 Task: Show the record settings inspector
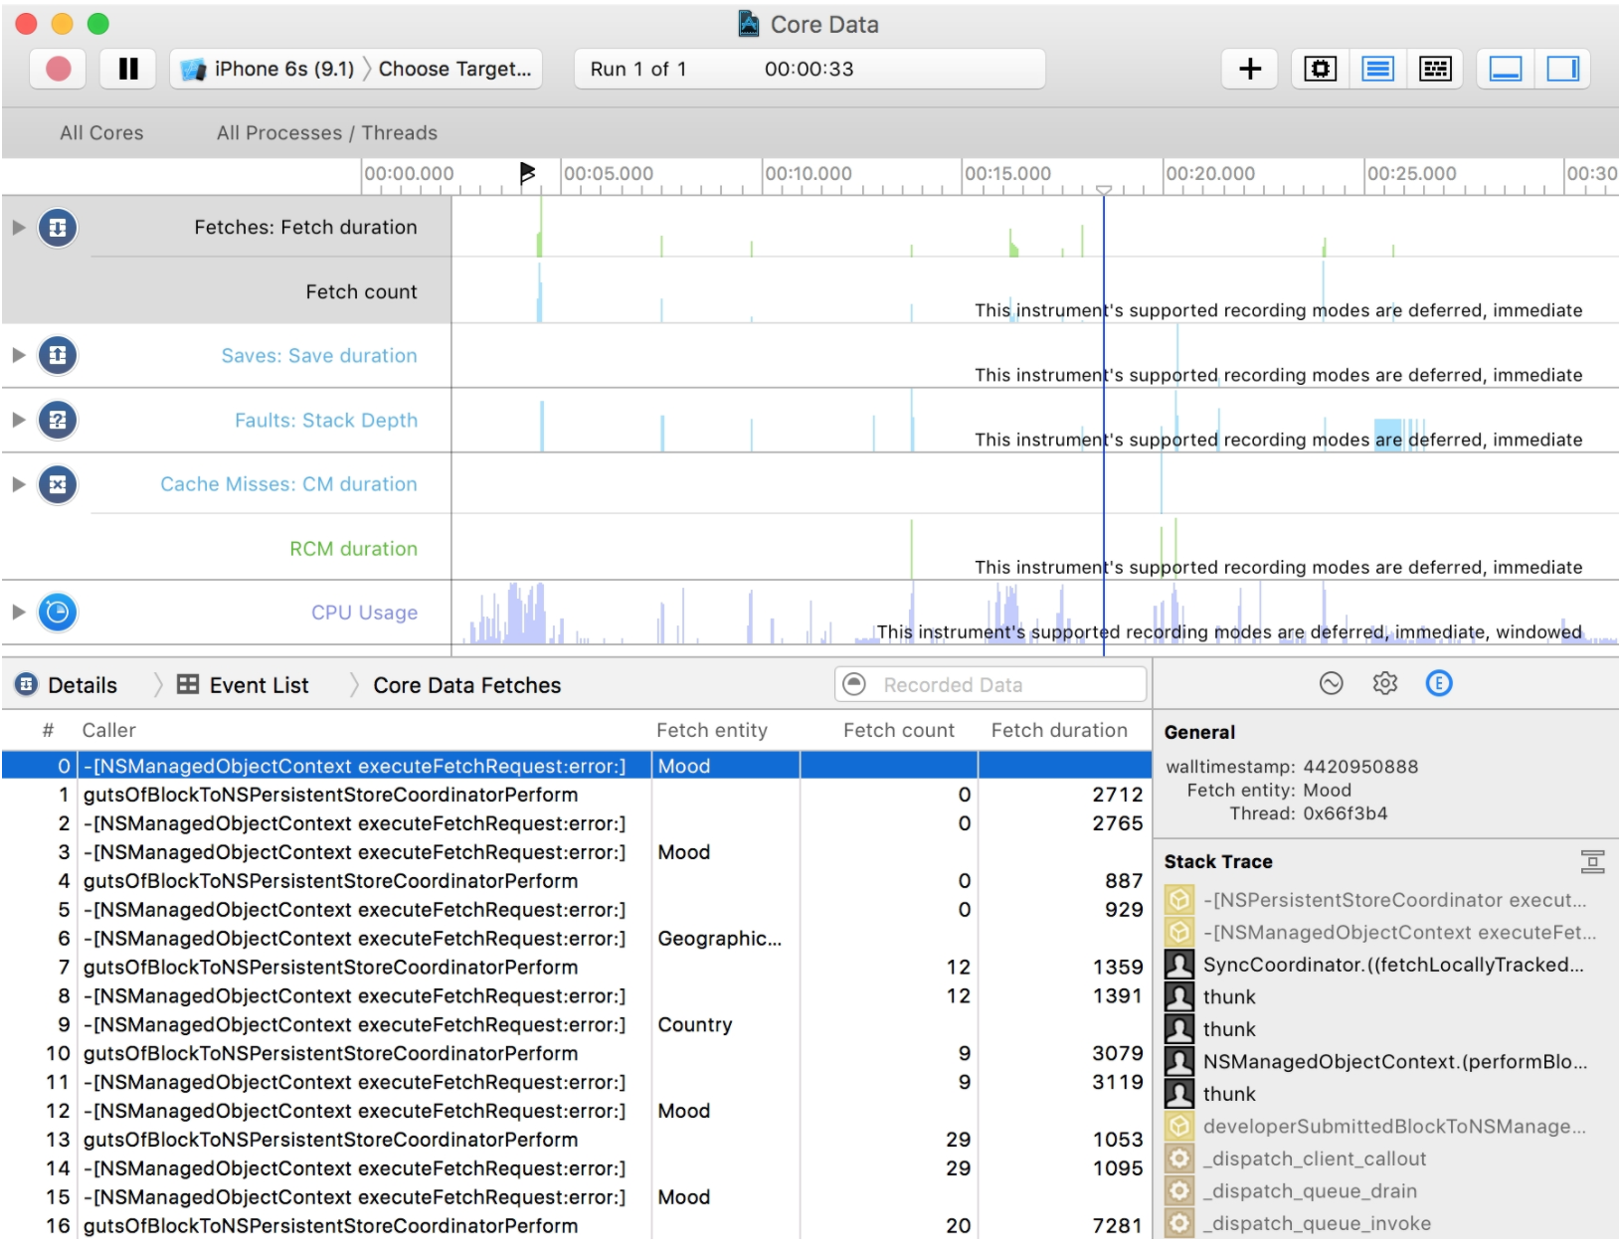click(x=1331, y=683)
